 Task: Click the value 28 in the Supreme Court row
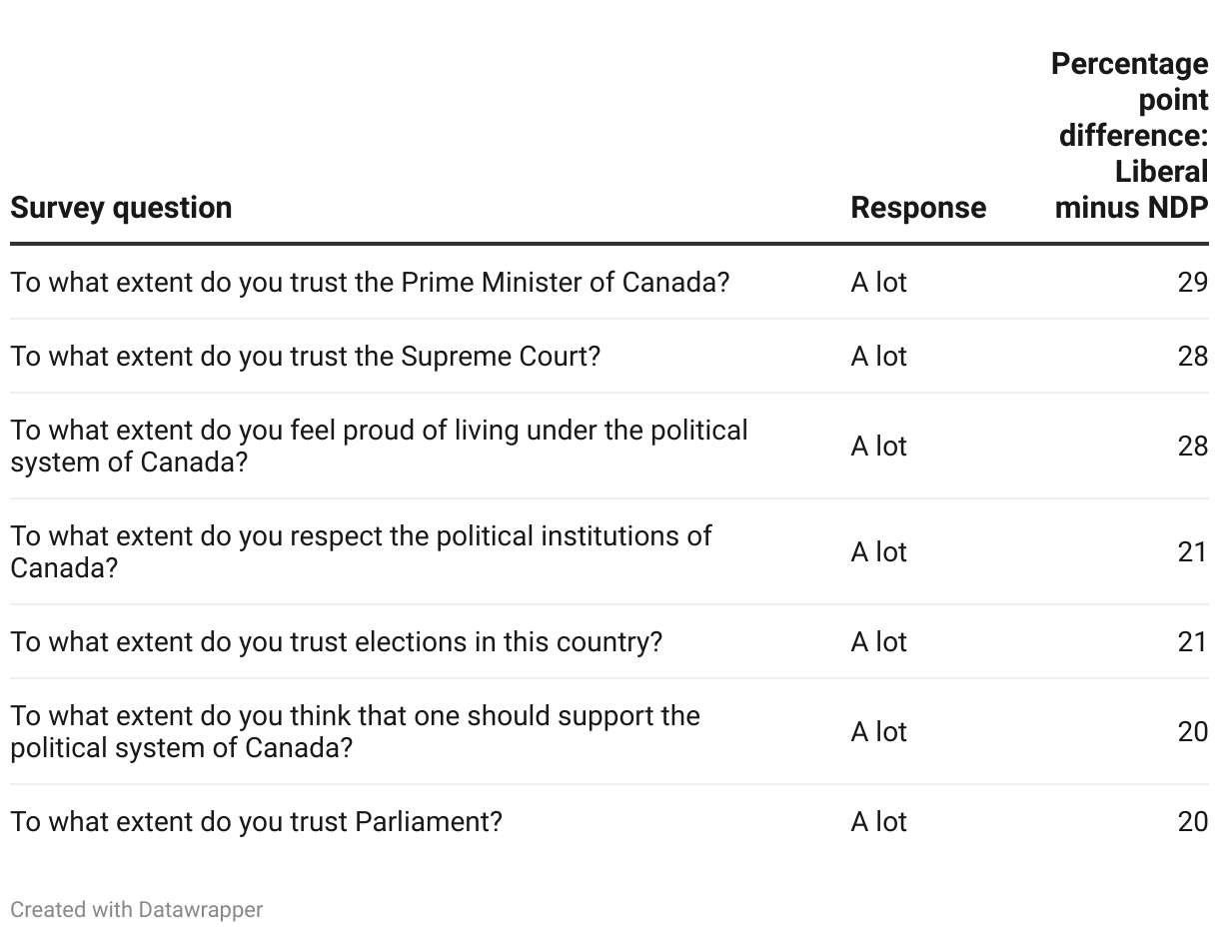point(1193,357)
